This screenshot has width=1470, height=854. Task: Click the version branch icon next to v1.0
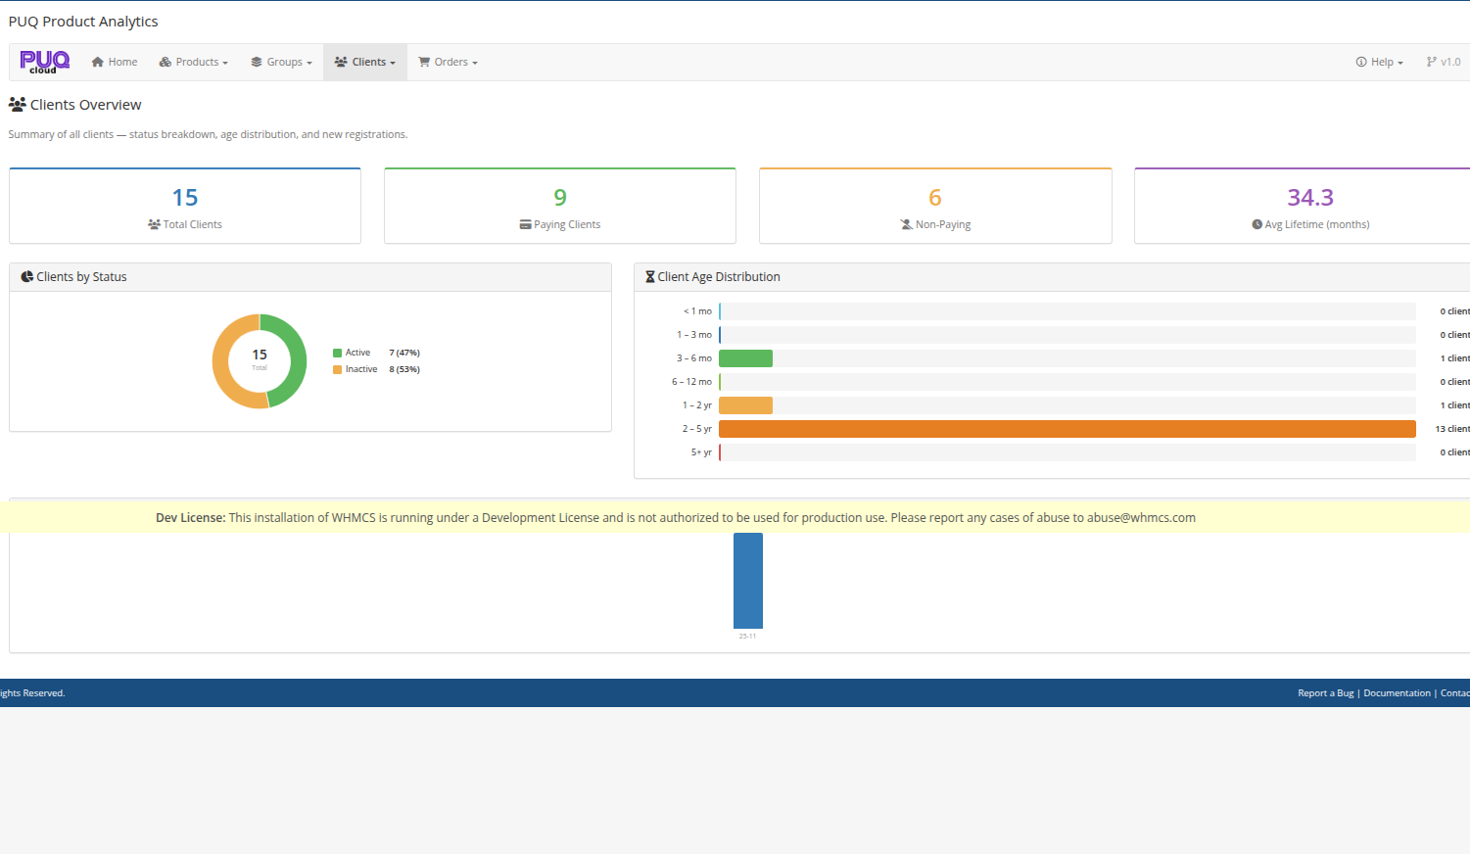(1430, 61)
